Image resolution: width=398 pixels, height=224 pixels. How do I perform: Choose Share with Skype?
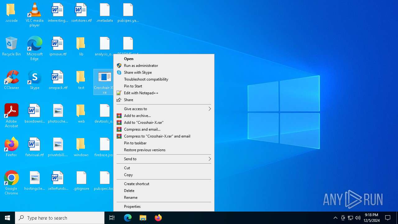click(x=164, y=72)
